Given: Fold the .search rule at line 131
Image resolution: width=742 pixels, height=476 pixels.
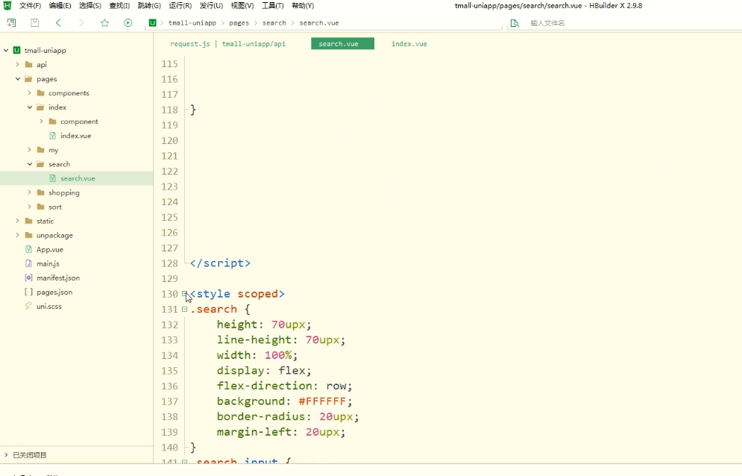Looking at the screenshot, I should pos(184,310).
